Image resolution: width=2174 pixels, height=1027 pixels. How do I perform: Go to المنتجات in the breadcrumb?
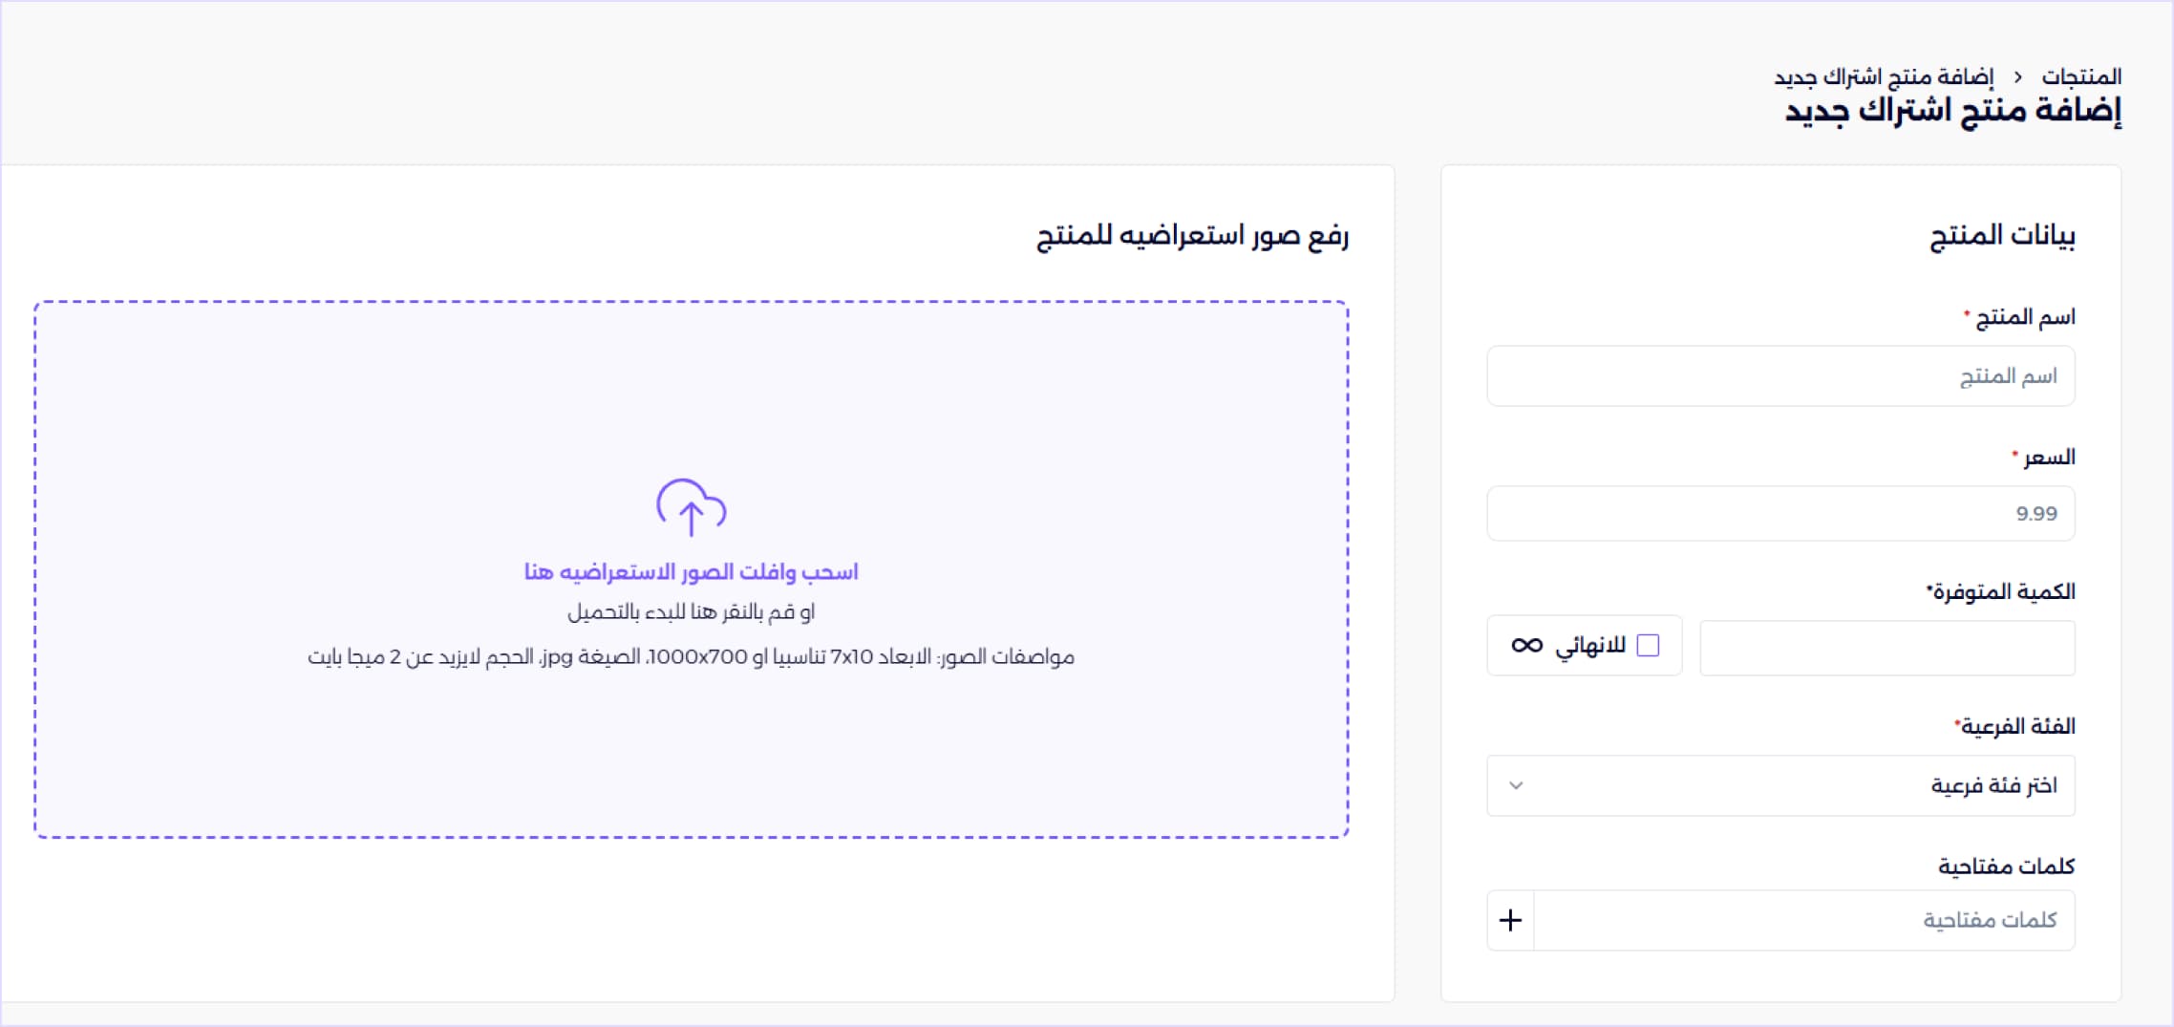pyautogui.click(x=2081, y=76)
